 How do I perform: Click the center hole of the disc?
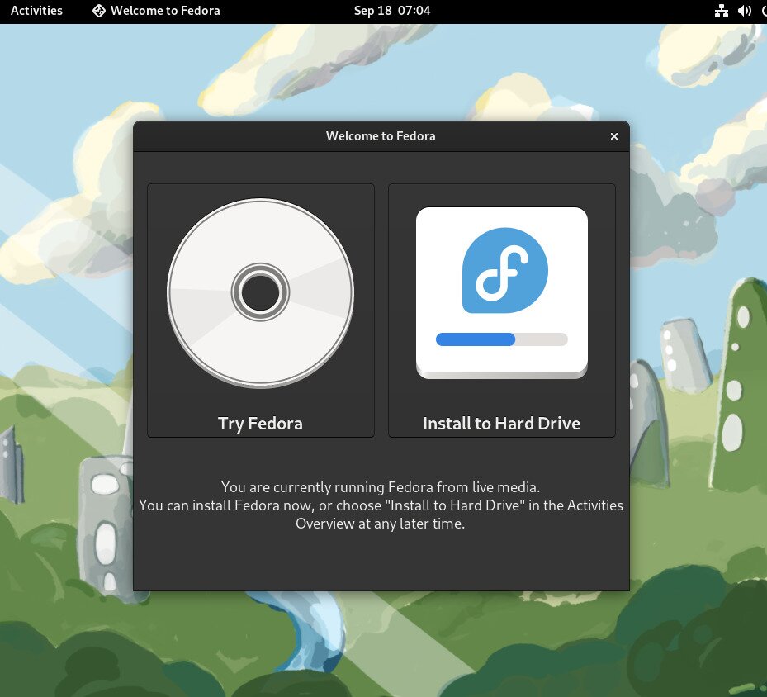tap(260, 292)
